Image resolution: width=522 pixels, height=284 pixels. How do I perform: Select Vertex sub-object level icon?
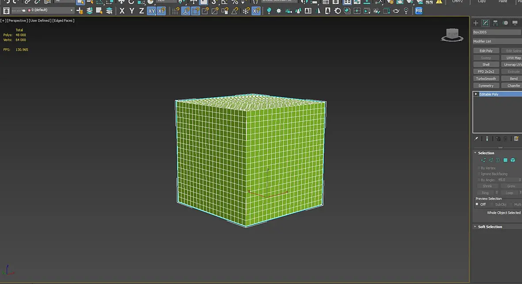point(483,161)
